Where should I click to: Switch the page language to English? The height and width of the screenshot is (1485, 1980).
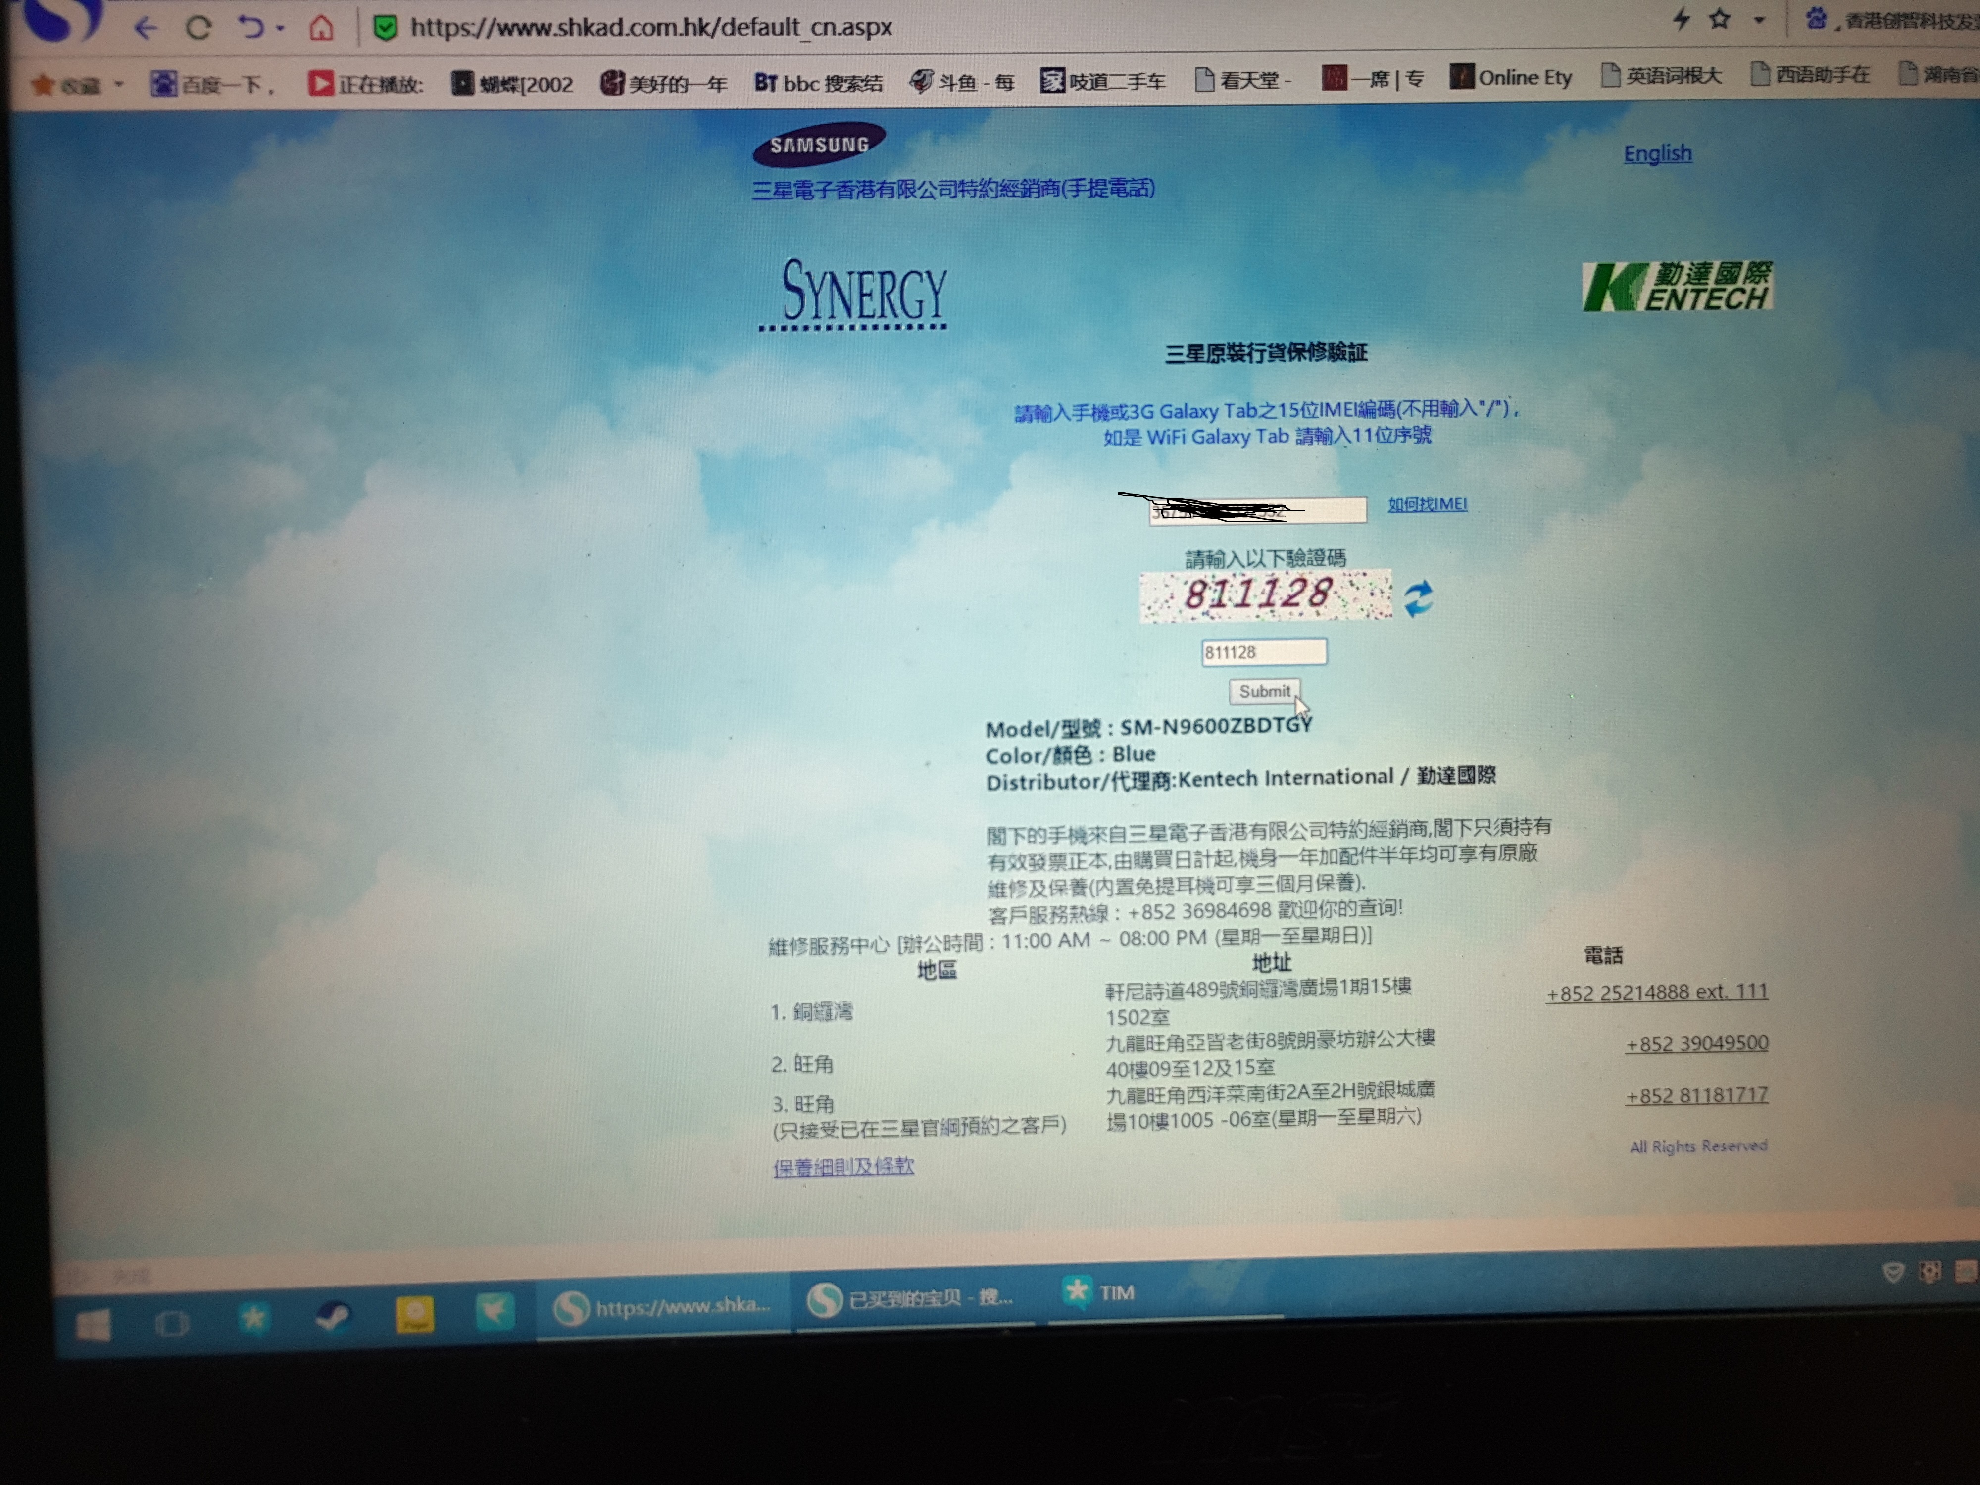tap(1658, 153)
